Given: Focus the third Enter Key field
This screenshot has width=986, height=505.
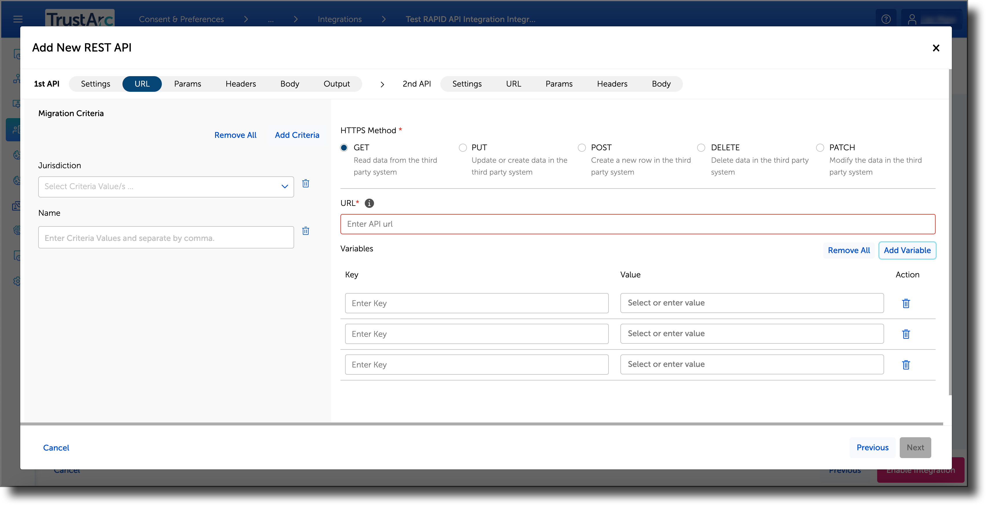Looking at the screenshot, I should [476, 364].
